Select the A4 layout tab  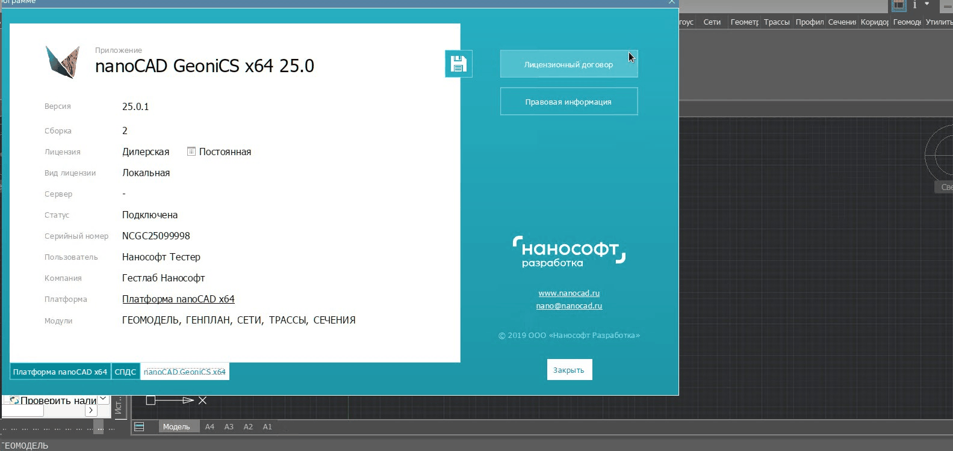pyautogui.click(x=210, y=427)
